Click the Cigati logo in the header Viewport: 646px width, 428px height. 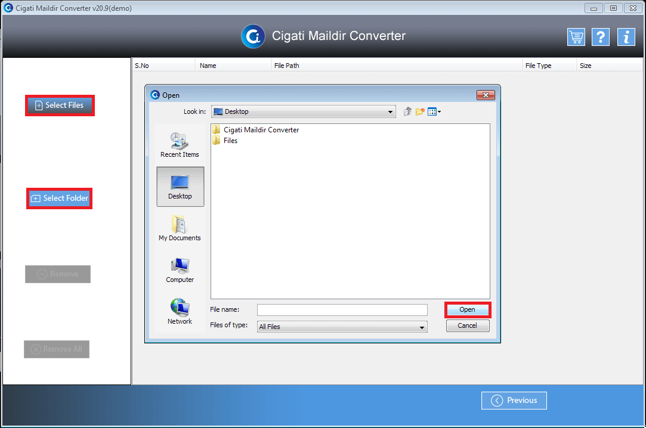tap(253, 36)
